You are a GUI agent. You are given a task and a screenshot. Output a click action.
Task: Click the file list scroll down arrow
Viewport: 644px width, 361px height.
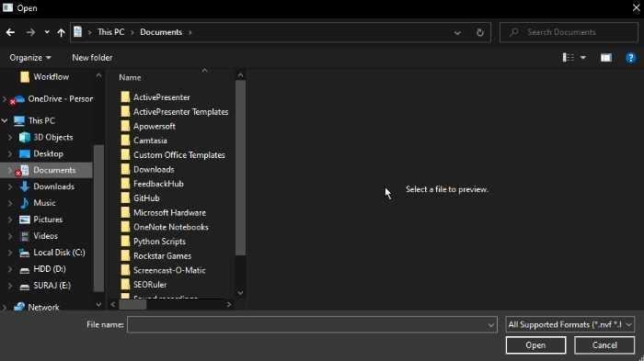(240, 293)
